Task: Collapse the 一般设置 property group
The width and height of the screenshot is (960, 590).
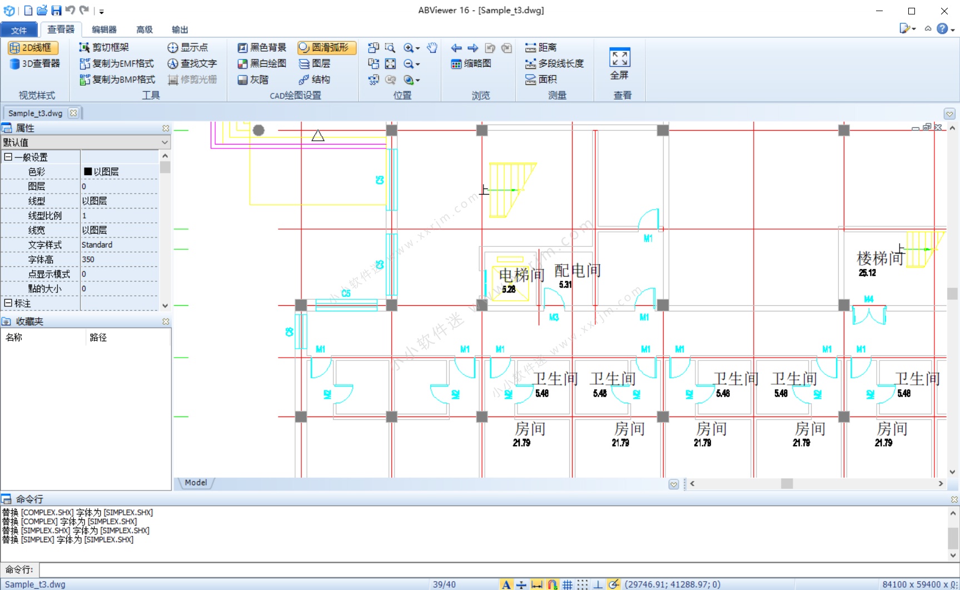Action: pyautogui.click(x=8, y=157)
